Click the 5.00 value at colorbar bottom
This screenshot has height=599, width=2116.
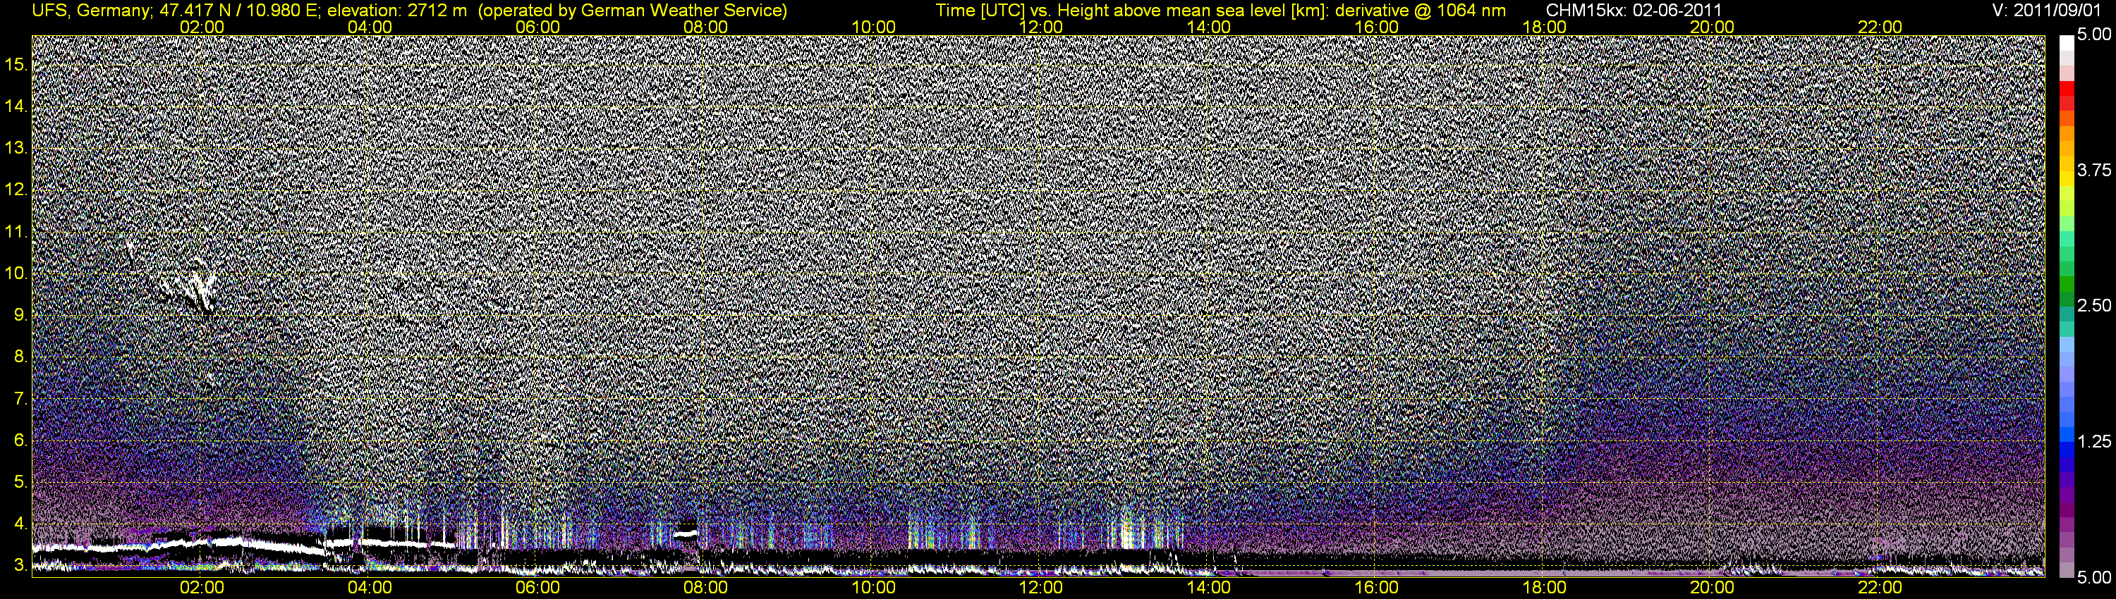(2094, 578)
